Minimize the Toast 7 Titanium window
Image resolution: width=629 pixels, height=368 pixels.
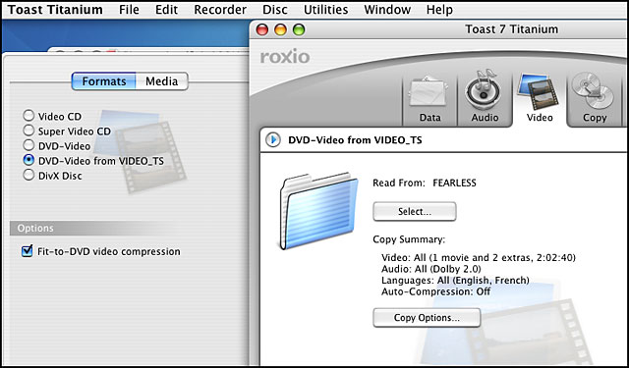[280, 29]
